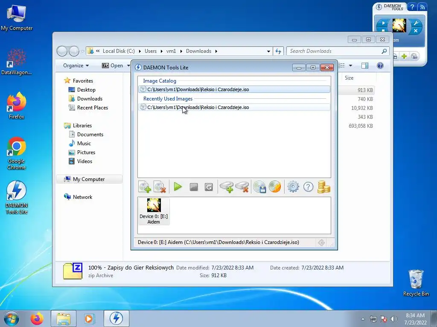Click Firefox icon in taskbar

point(37,318)
